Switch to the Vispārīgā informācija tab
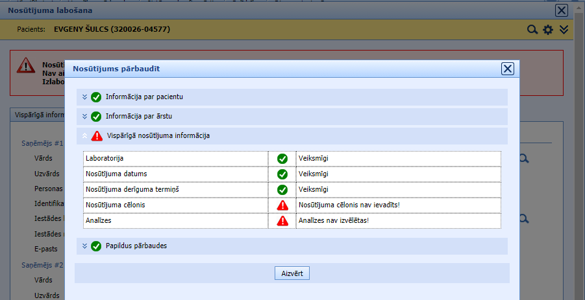The width and height of the screenshot is (585, 300). coord(39,115)
